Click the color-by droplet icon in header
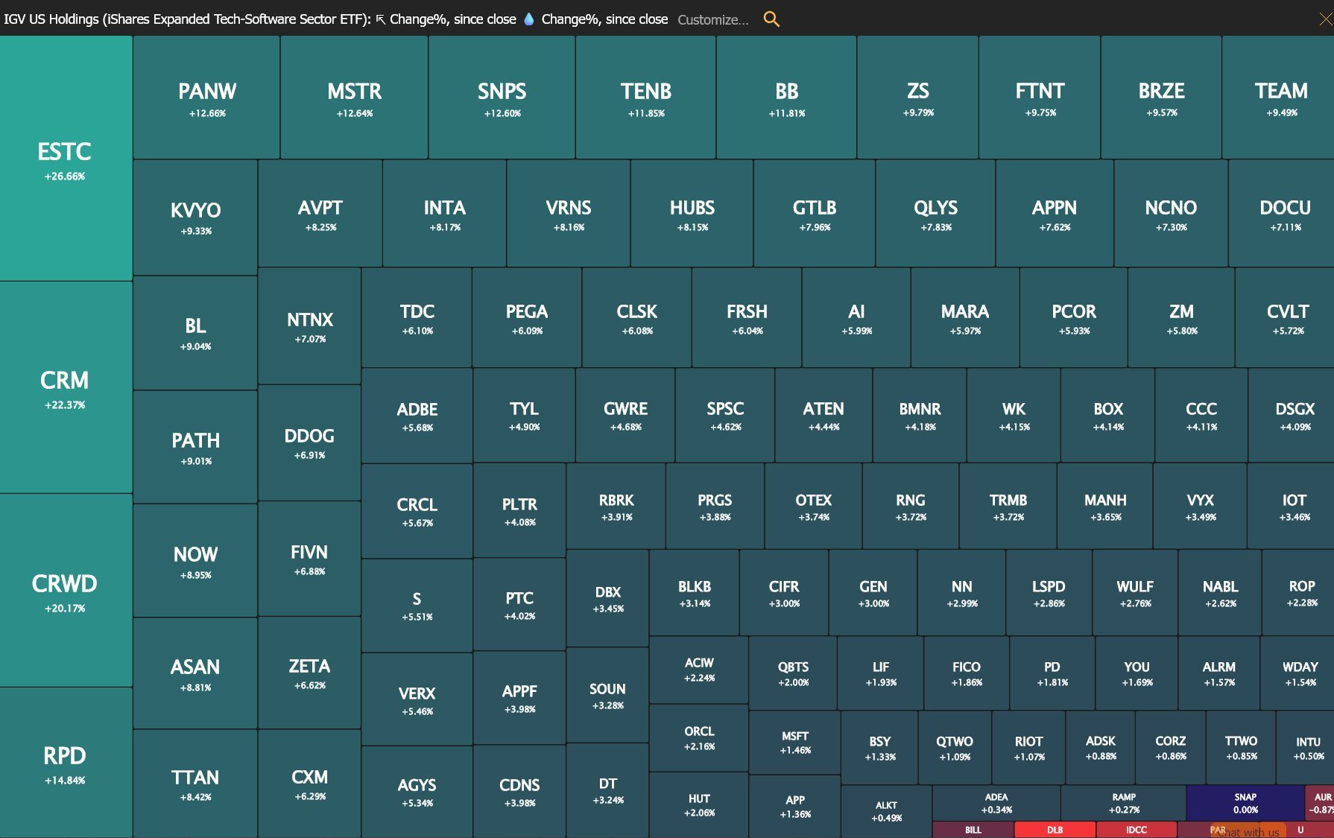Viewport: 1334px width, 838px height. [529, 19]
